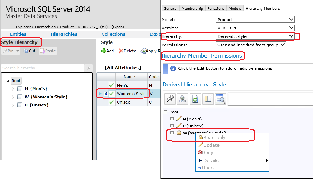Expand U{Unisex} in permissions tree
Image resolution: width=313 pixels, height=193 pixels.
coord(172,126)
